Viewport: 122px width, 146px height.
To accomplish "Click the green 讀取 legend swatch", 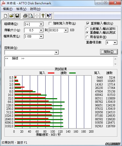I will 72,73.
